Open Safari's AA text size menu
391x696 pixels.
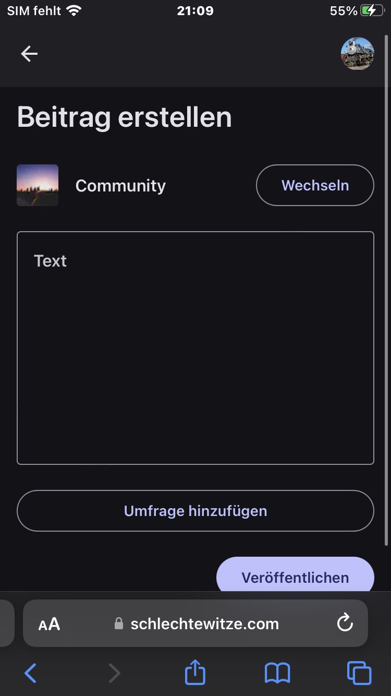[x=50, y=624]
